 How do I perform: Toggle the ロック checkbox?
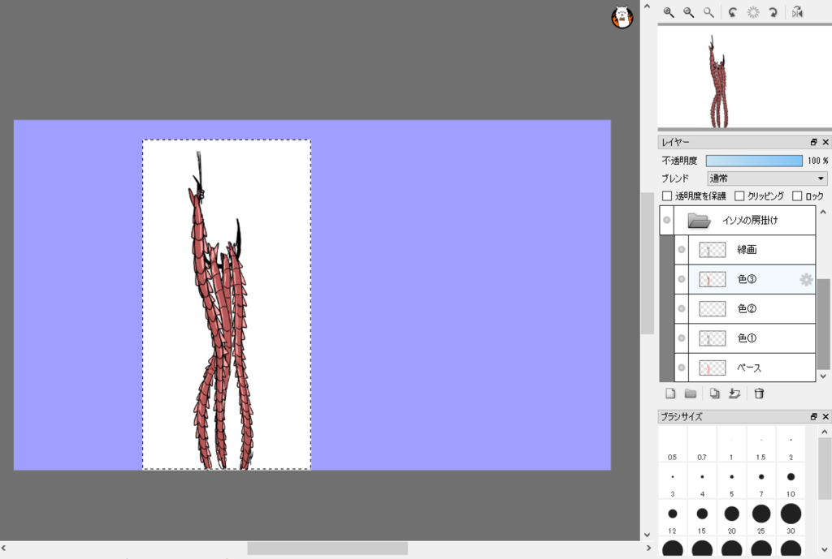[797, 196]
